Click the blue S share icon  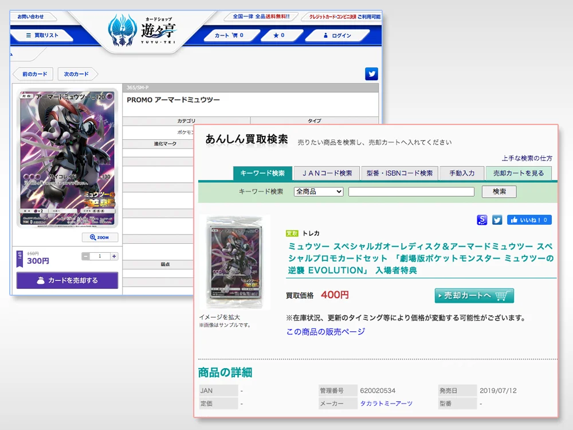point(482,220)
